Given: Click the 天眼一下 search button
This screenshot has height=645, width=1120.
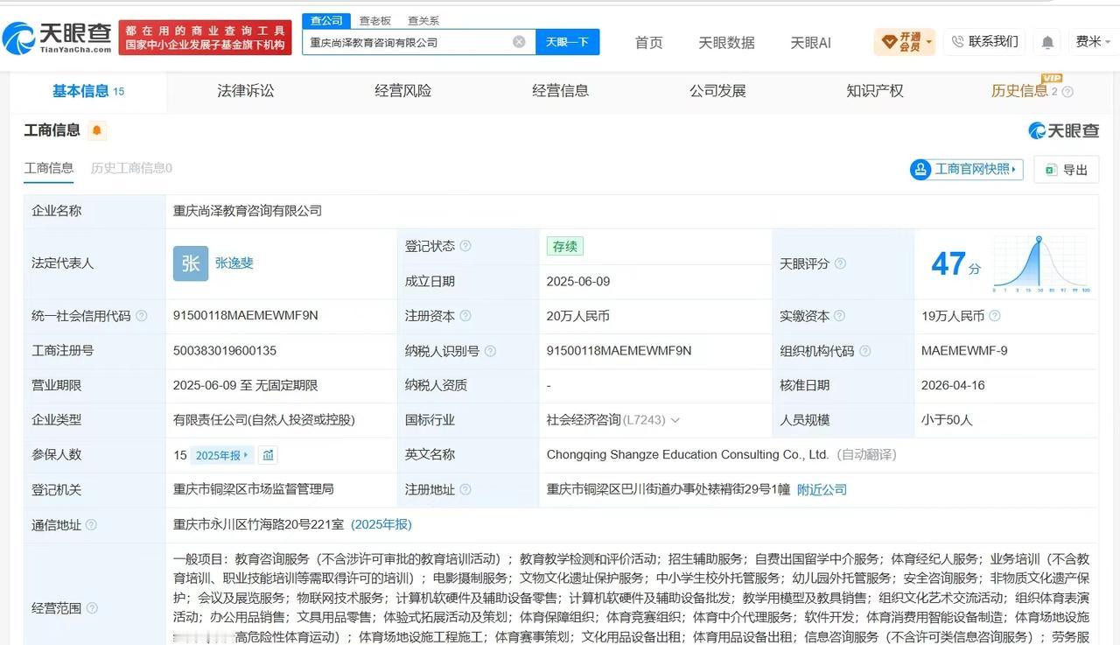Looking at the screenshot, I should pyautogui.click(x=568, y=42).
